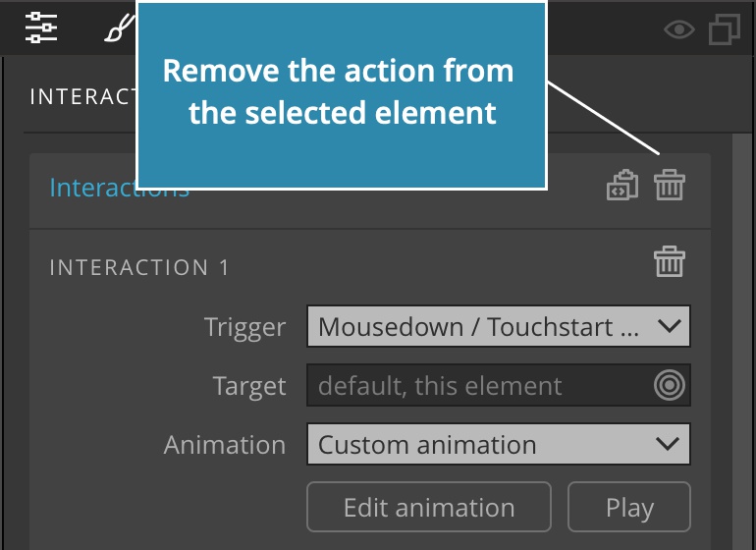Screen dimensions: 756x550
Task: Click the INTERACT panel title tab
Action: pyautogui.click(x=82, y=96)
